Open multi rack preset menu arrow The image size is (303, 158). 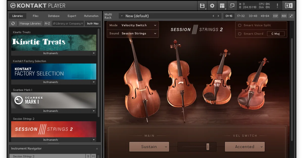[122, 16]
